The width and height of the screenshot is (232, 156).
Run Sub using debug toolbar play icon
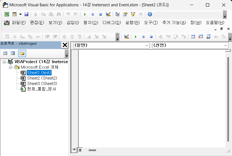coord(136,37)
